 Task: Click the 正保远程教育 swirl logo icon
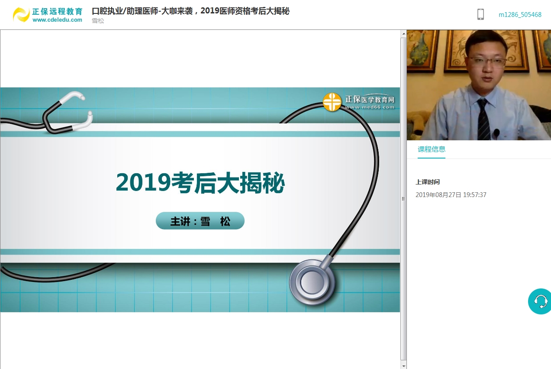point(21,15)
